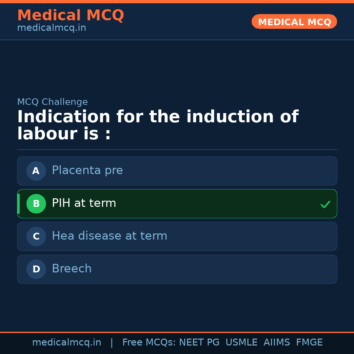The width and height of the screenshot is (354, 354).
Task: Click the medicalmcq.in link in footer
Action: tap(67, 342)
